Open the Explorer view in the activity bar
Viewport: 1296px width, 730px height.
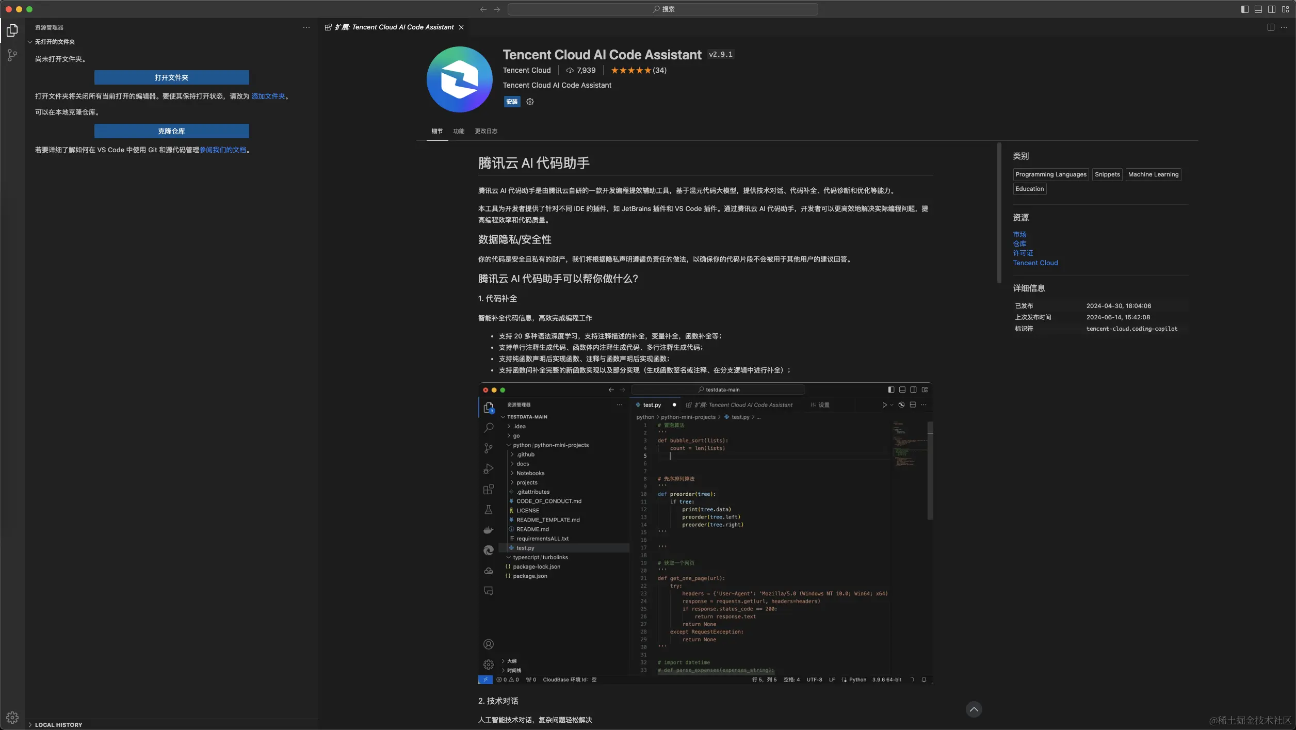point(12,30)
